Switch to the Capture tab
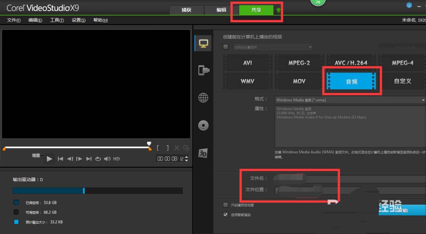The height and width of the screenshot is (234, 426). click(187, 10)
